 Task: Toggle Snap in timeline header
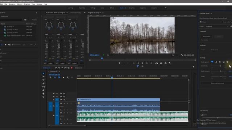tap(55, 77)
